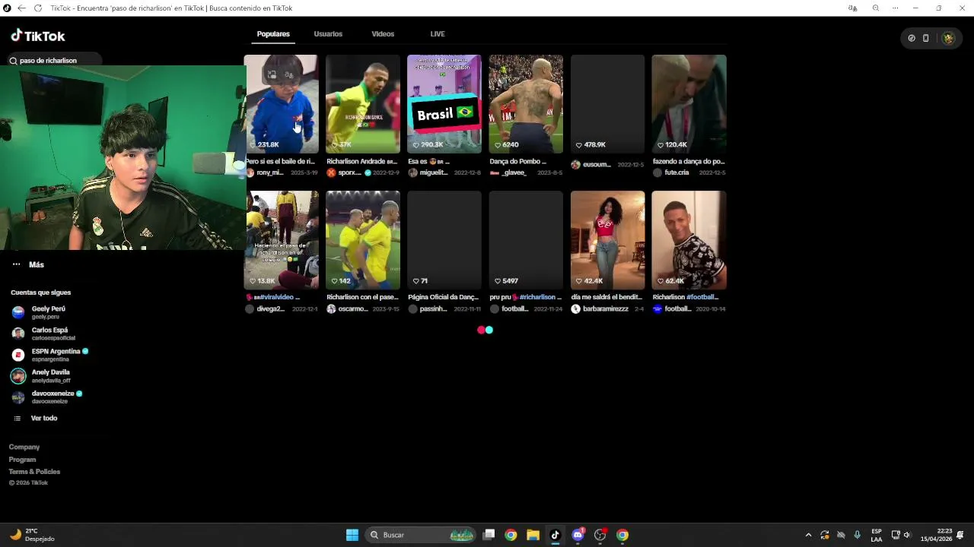Switch to the Videos tab
This screenshot has width=974, height=547.
pos(383,34)
